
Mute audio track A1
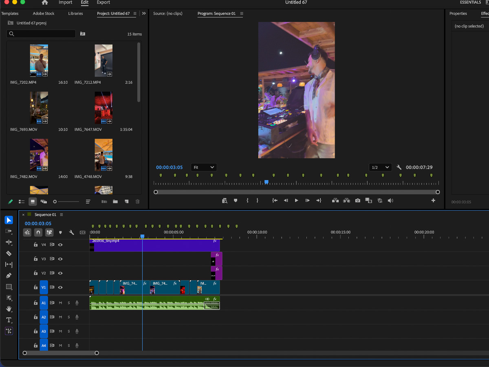(60, 303)
